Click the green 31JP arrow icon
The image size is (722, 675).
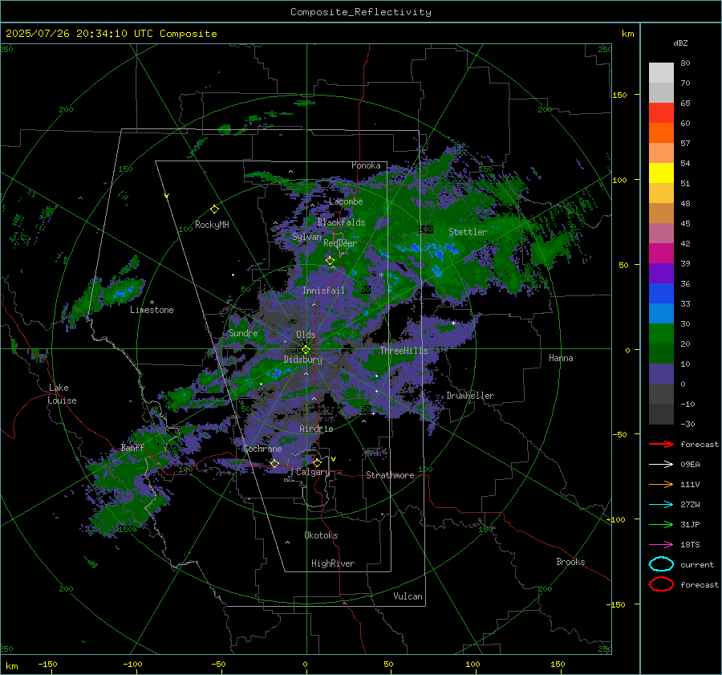pyautogui.click(x=661, y=524)
